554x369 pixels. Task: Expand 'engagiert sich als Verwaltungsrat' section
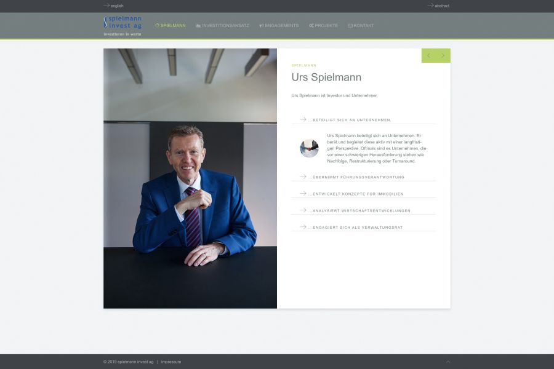(364, 227)
